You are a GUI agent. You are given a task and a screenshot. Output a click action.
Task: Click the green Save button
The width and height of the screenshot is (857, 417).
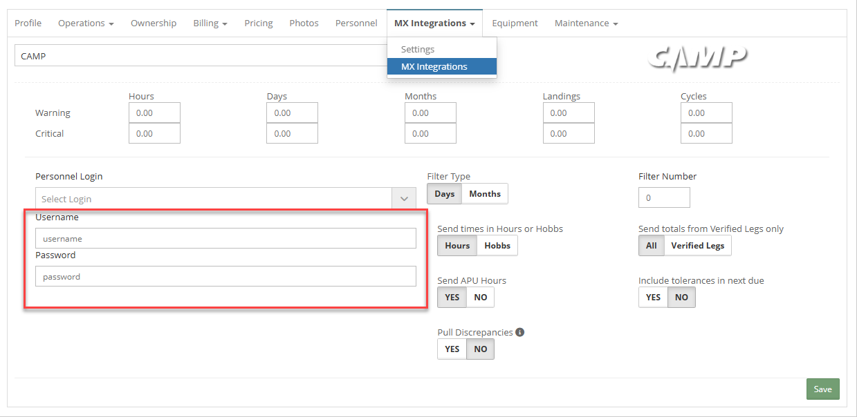click(823, 389)
